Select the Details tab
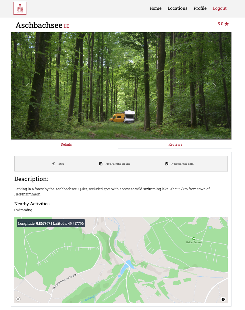The image size is (245, 310). pyautogui.click(x=66, y=144)
